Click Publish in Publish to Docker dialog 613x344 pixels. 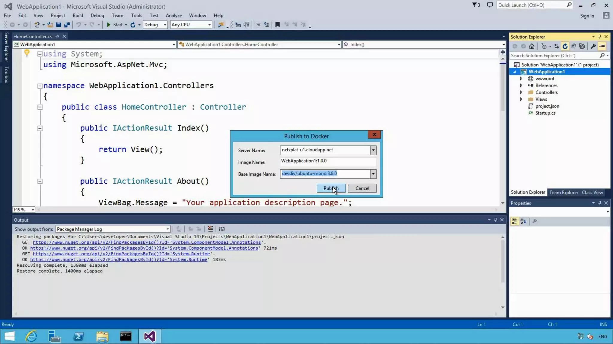(331, 188)
